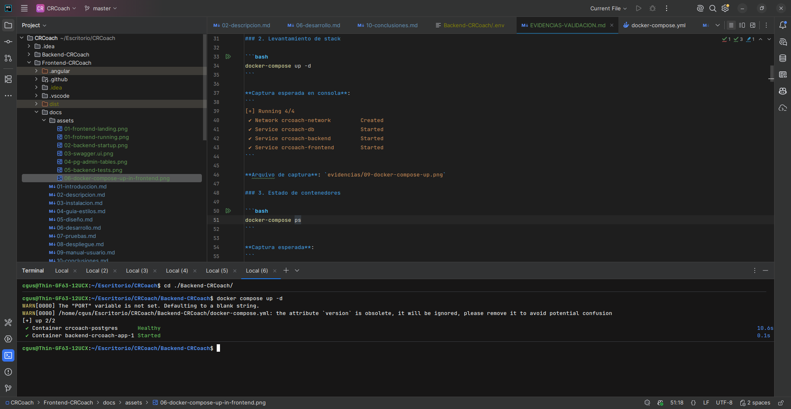
Task: Switch markdown view to preview only
Action: click(753, 25)
